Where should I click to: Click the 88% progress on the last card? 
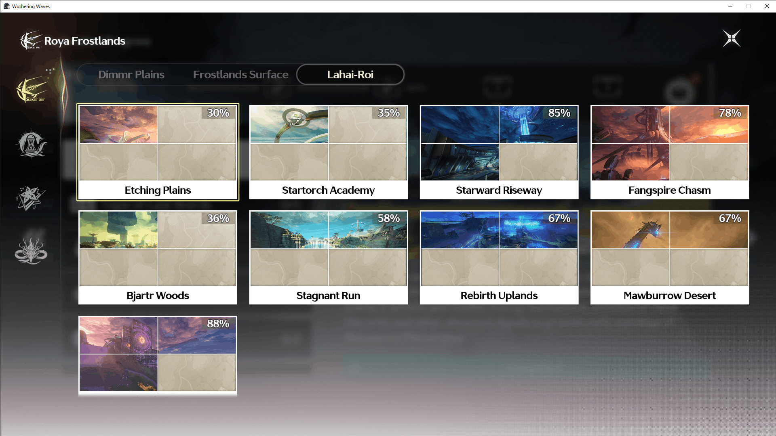tap(218, 324)
